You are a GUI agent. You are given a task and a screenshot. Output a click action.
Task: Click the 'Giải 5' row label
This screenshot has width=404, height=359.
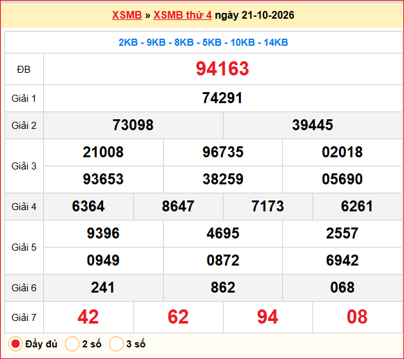pos(24,247)
